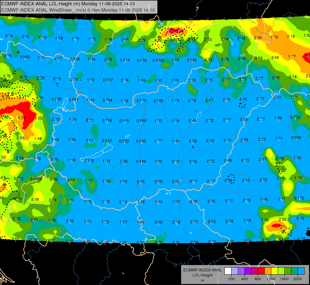Click the legend's ECMWF-INDEX-ANAL source label
This screenshot has width=310, height=285.
(x=202, y=270)
